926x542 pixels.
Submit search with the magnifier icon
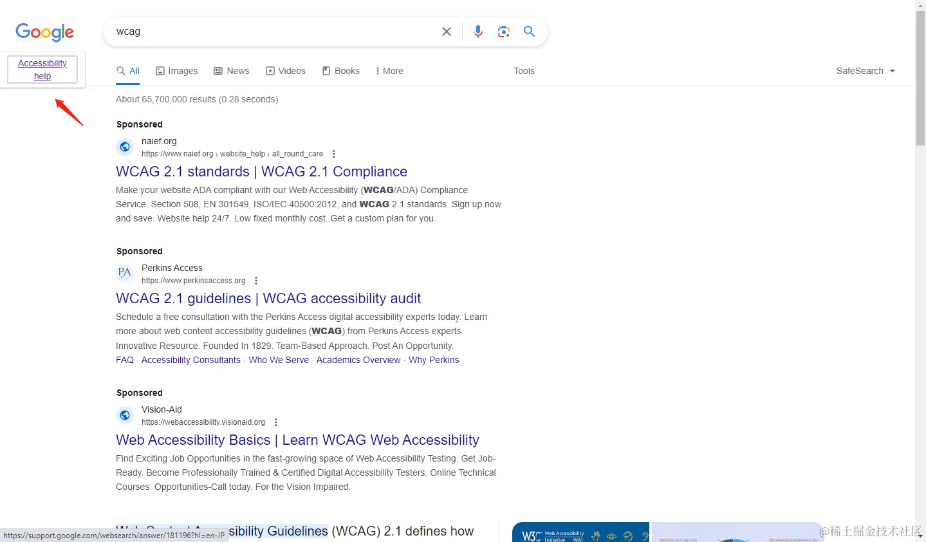tap(530, 32)
